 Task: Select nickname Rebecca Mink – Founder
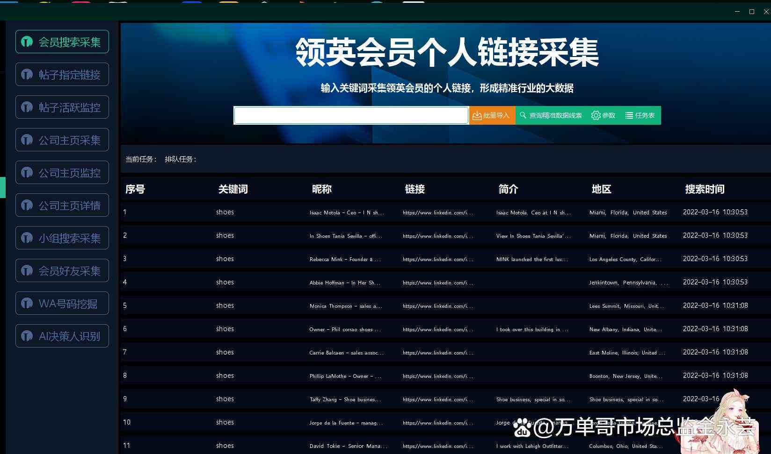pos(345,259)
